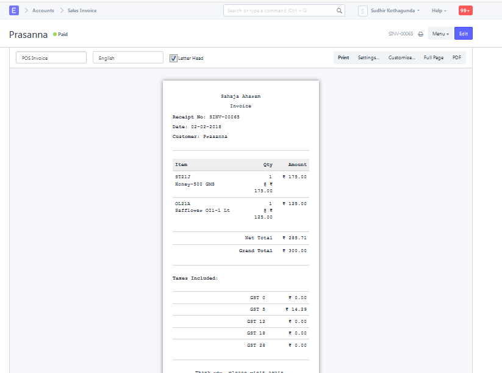
Task: Click the ERPNext logo icon
Action: (13, 10)
